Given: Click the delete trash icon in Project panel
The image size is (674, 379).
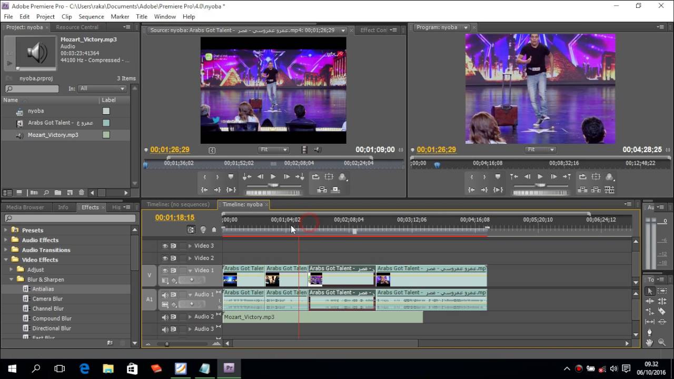Looking at the screenshot, I should click(81, 193).
